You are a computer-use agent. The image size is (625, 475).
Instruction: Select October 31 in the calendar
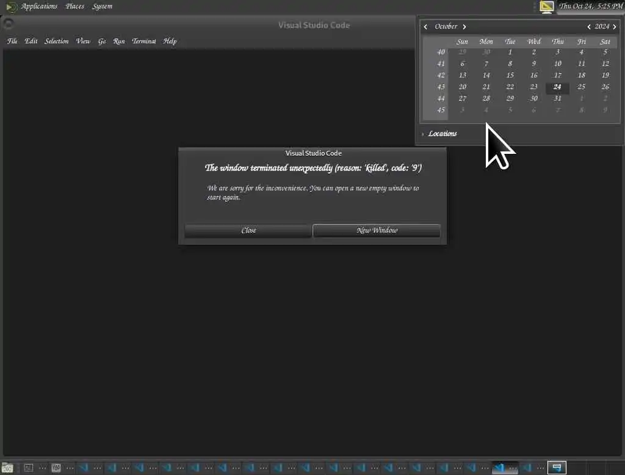click(557, 98)
